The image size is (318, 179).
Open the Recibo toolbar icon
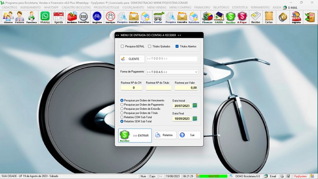(x=256, y=17)
